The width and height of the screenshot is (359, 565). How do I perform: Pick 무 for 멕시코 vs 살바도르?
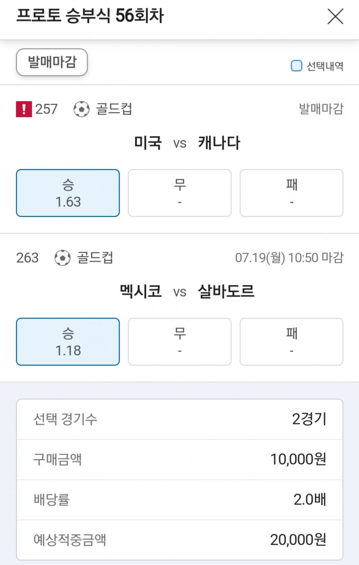point(179,342)
